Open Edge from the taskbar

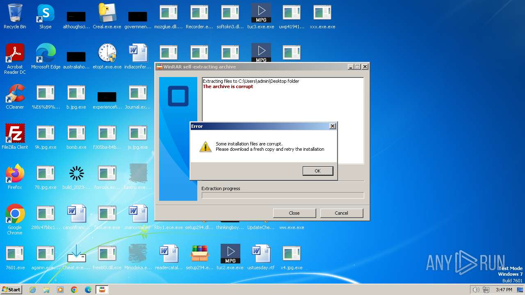pyautogui.click(x=88, y=290)
